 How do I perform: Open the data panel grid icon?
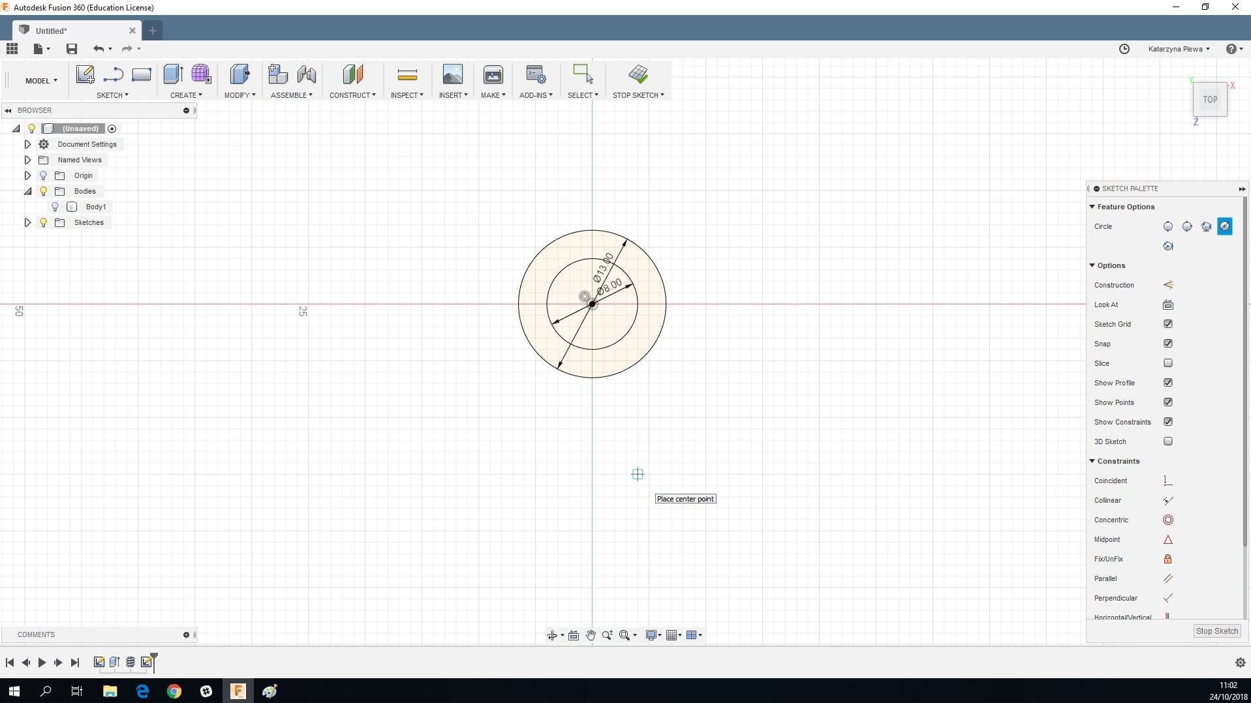12,48
